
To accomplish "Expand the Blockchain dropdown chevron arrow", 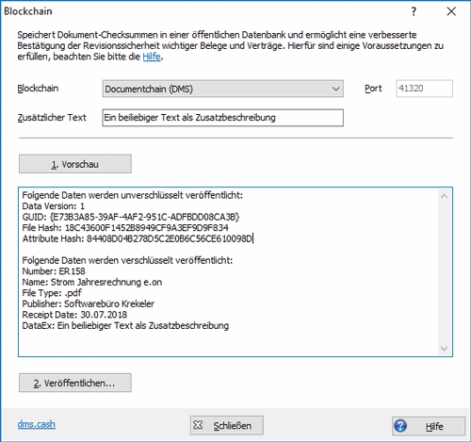I will pos(335,89).
